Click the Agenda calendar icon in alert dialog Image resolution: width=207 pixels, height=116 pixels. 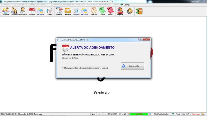65,48
